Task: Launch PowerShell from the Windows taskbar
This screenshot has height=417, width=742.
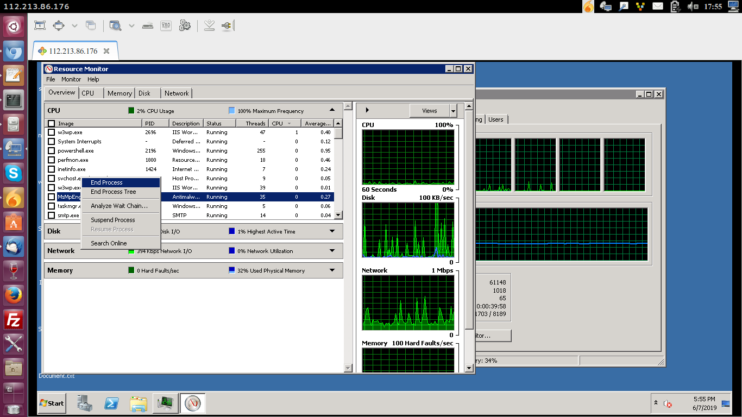Action: click(112, 403)
